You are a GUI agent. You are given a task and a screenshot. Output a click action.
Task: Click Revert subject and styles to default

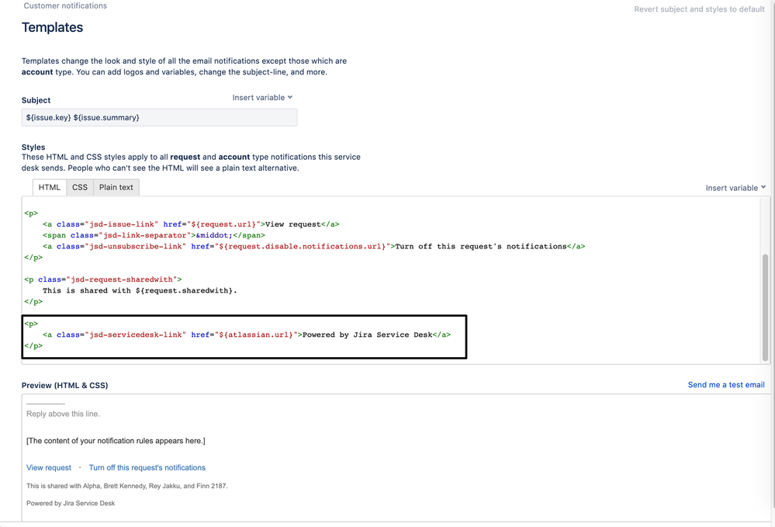(698, 9)
